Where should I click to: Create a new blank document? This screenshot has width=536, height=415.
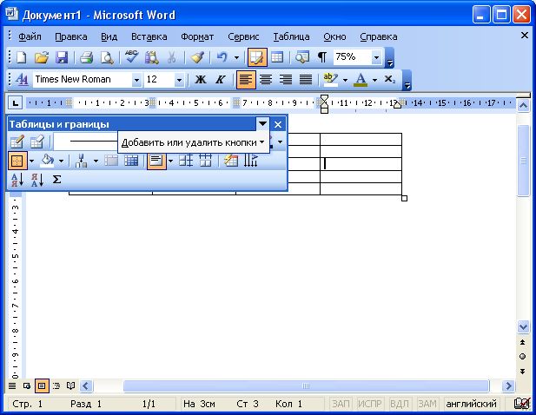pos(21,57)
